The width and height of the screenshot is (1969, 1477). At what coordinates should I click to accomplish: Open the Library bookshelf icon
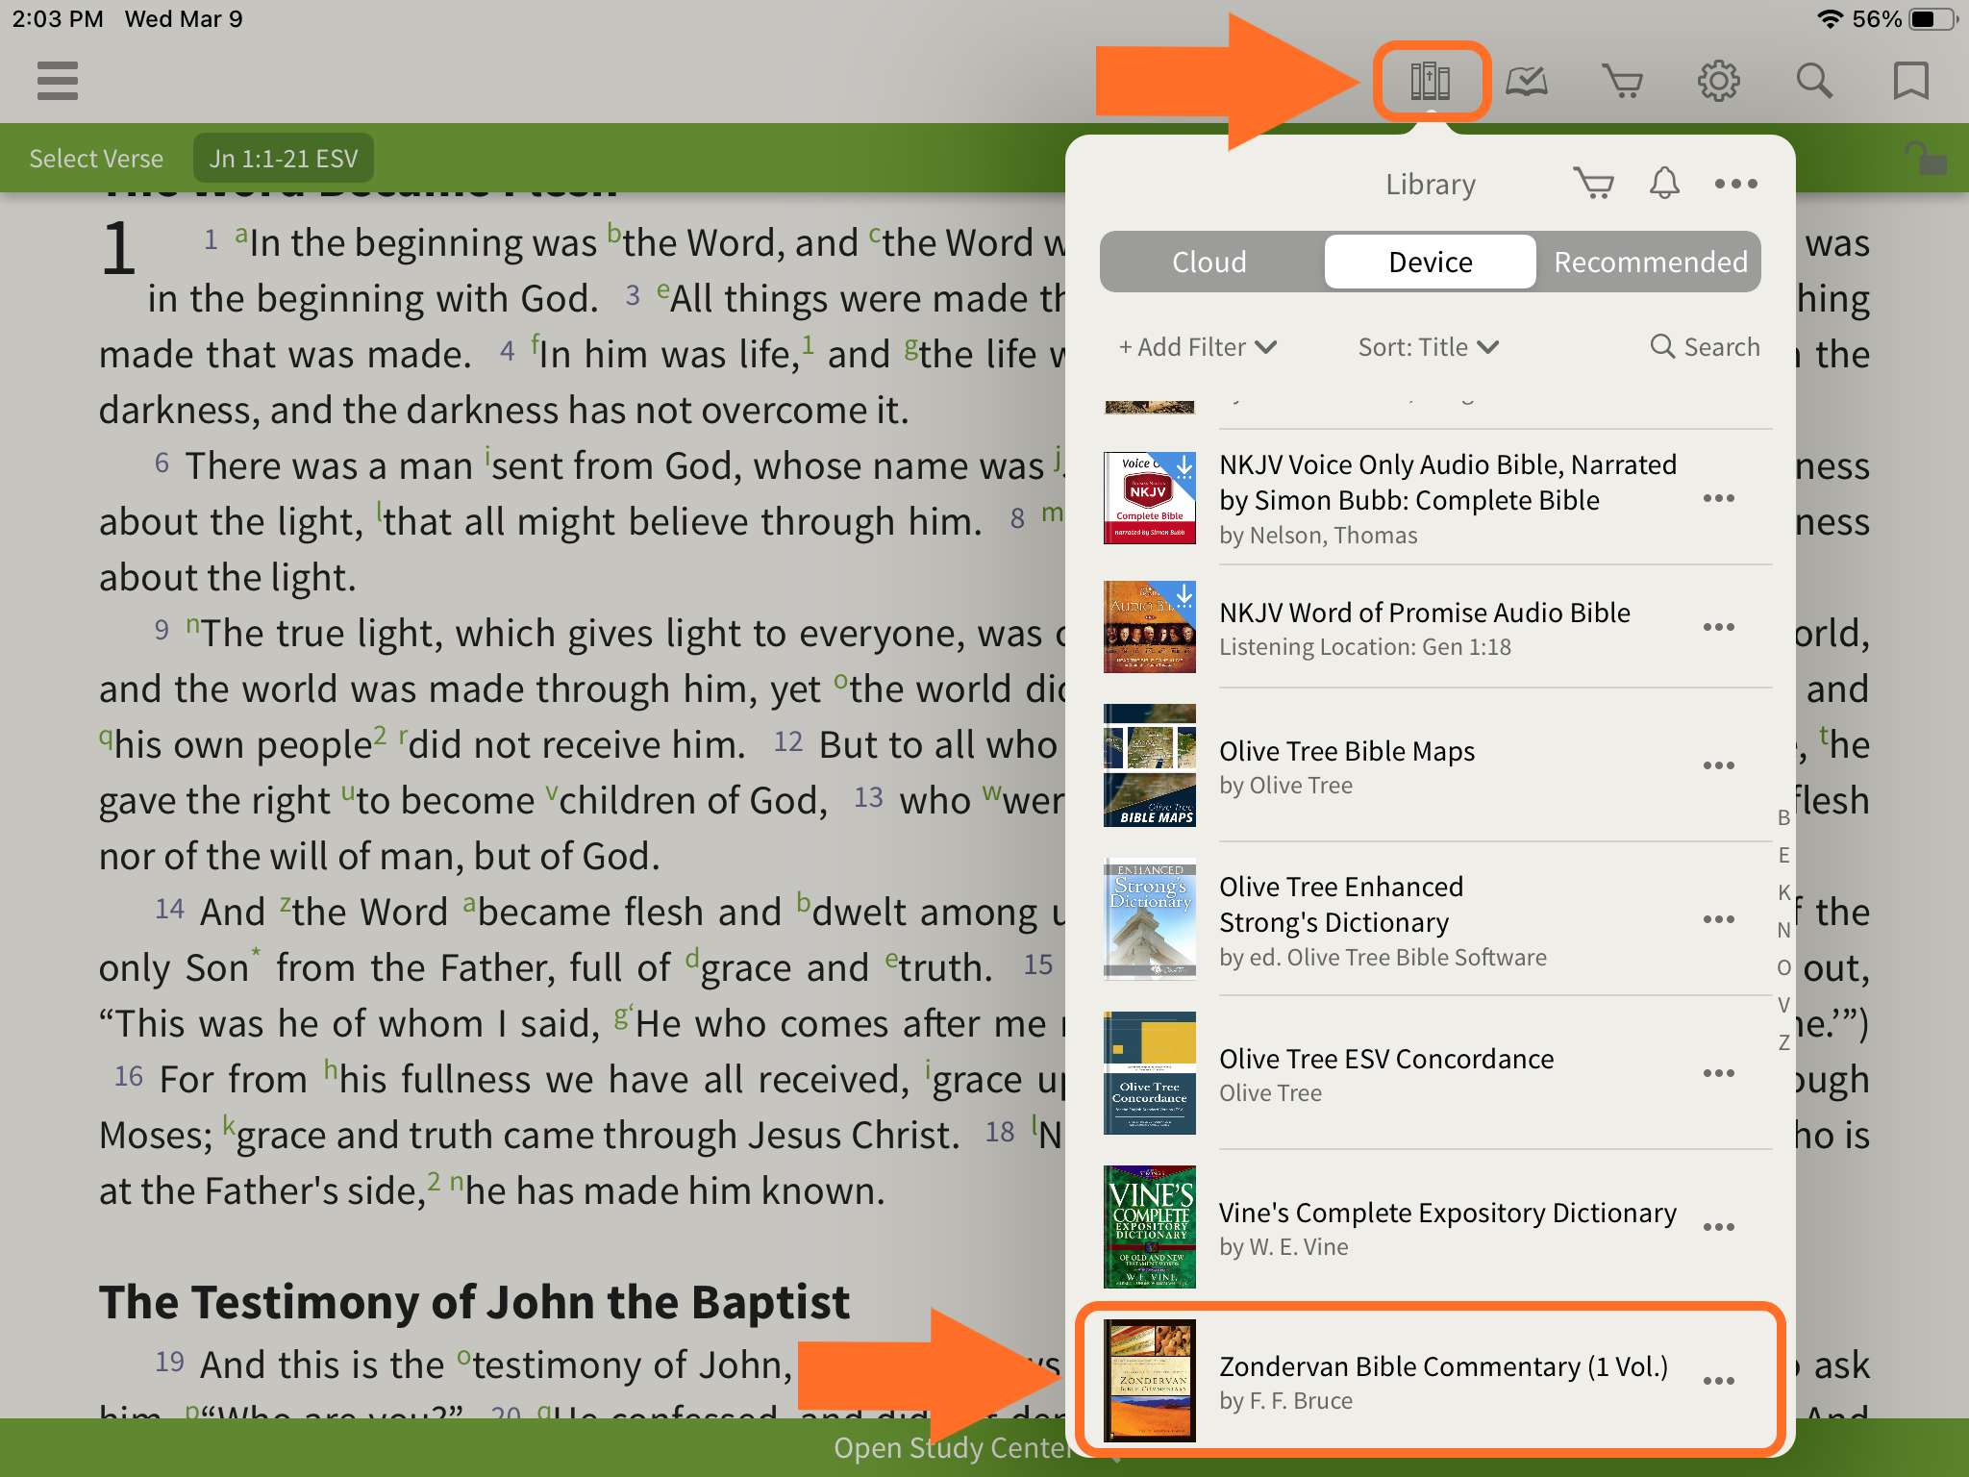(x=1431, y=81)
